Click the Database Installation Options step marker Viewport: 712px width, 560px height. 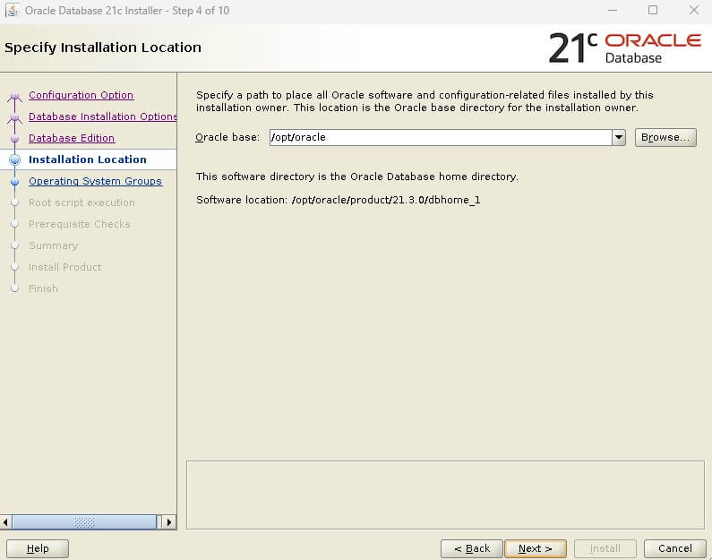(14, 118)
